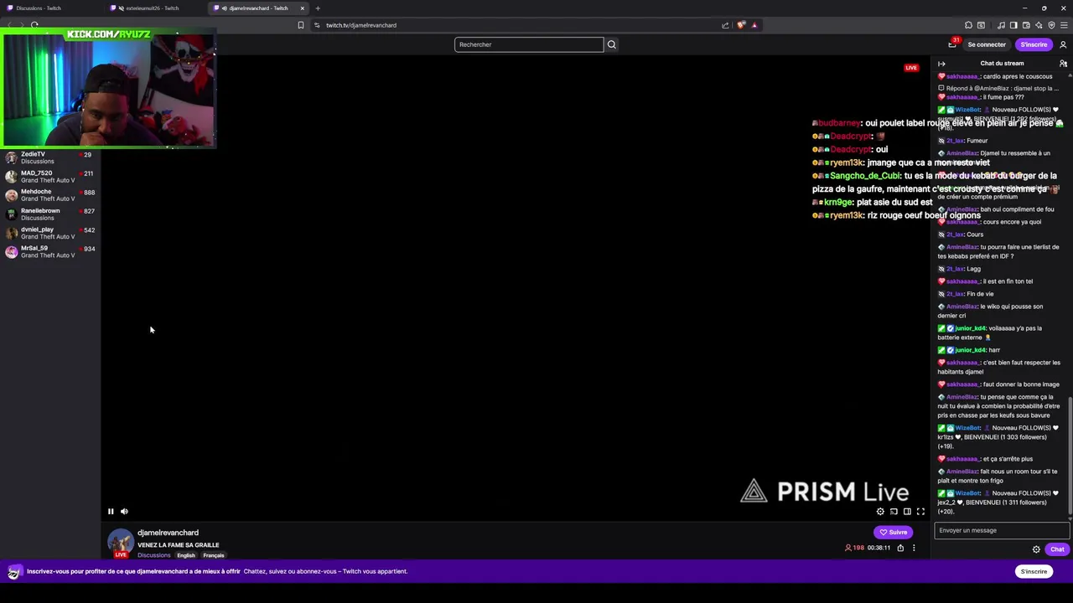The image size is (1073, 603).
Task: Click the Suivre follow button
Action: (x=893, y=532)
